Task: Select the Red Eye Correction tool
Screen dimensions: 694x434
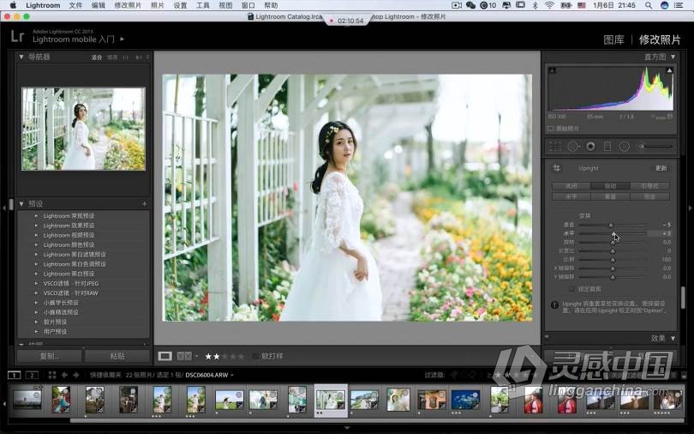Action: tap(590, 146)
